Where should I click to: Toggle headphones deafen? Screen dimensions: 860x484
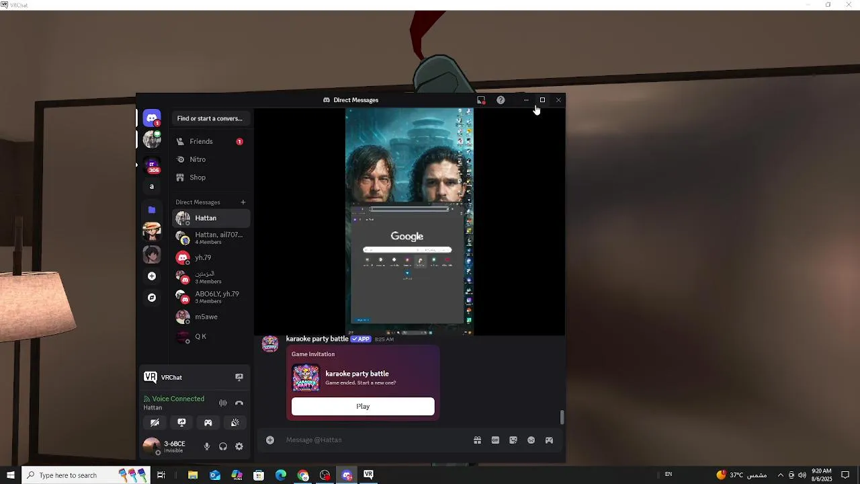[x=223, y=446]
